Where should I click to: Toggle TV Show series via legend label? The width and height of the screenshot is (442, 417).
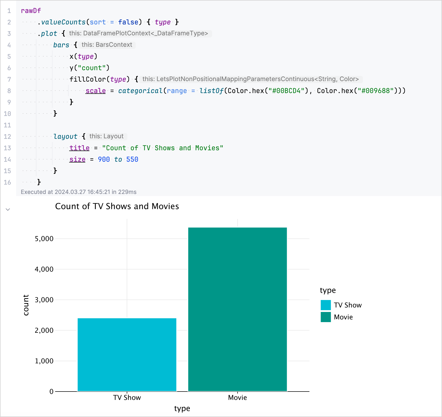coord(348,305)
